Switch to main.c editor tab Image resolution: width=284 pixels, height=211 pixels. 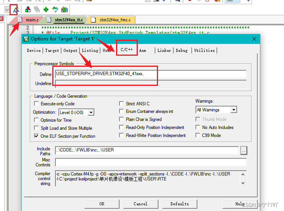tap(32, 20)
